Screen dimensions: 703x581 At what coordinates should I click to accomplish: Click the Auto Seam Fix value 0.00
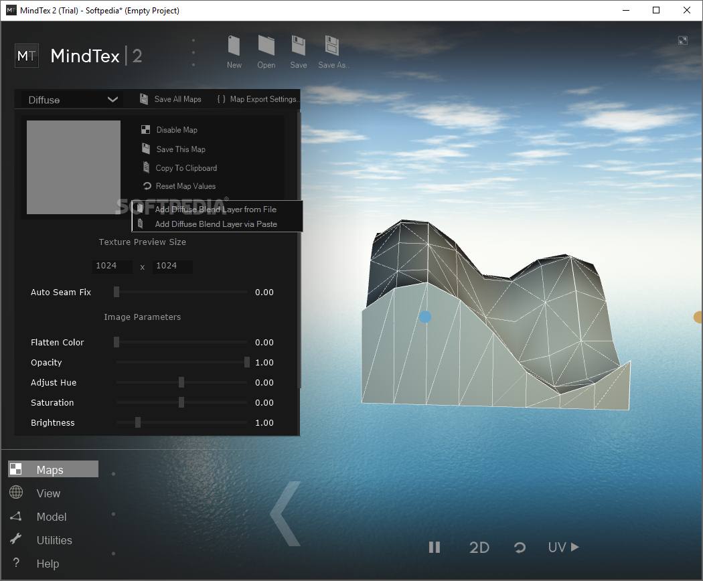coord(264,293)
